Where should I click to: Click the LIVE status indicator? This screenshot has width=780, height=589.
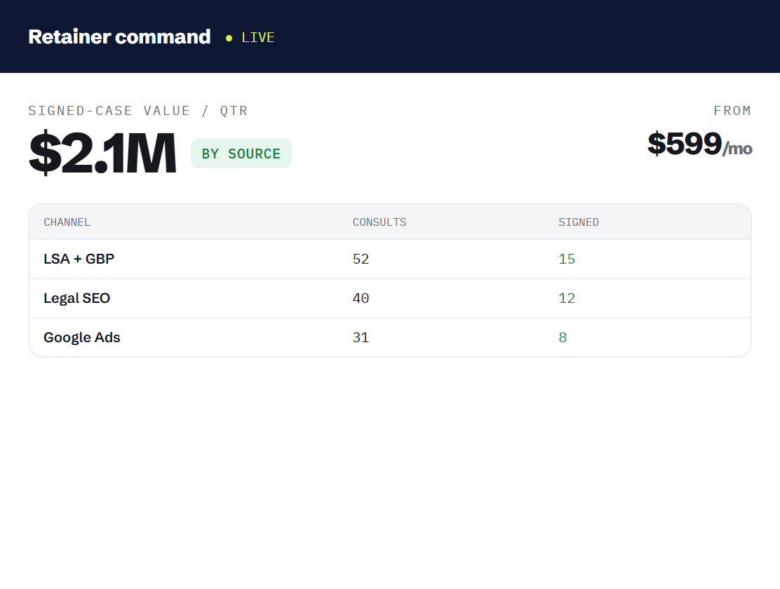click(250, 38)
